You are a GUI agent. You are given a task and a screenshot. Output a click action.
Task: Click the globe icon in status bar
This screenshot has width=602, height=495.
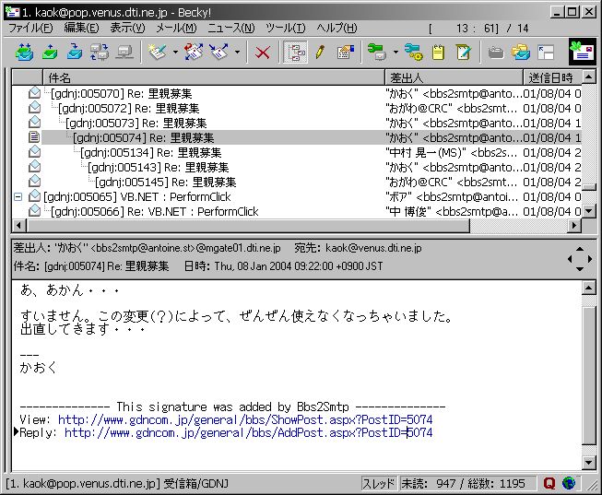(x=568, y=483)
